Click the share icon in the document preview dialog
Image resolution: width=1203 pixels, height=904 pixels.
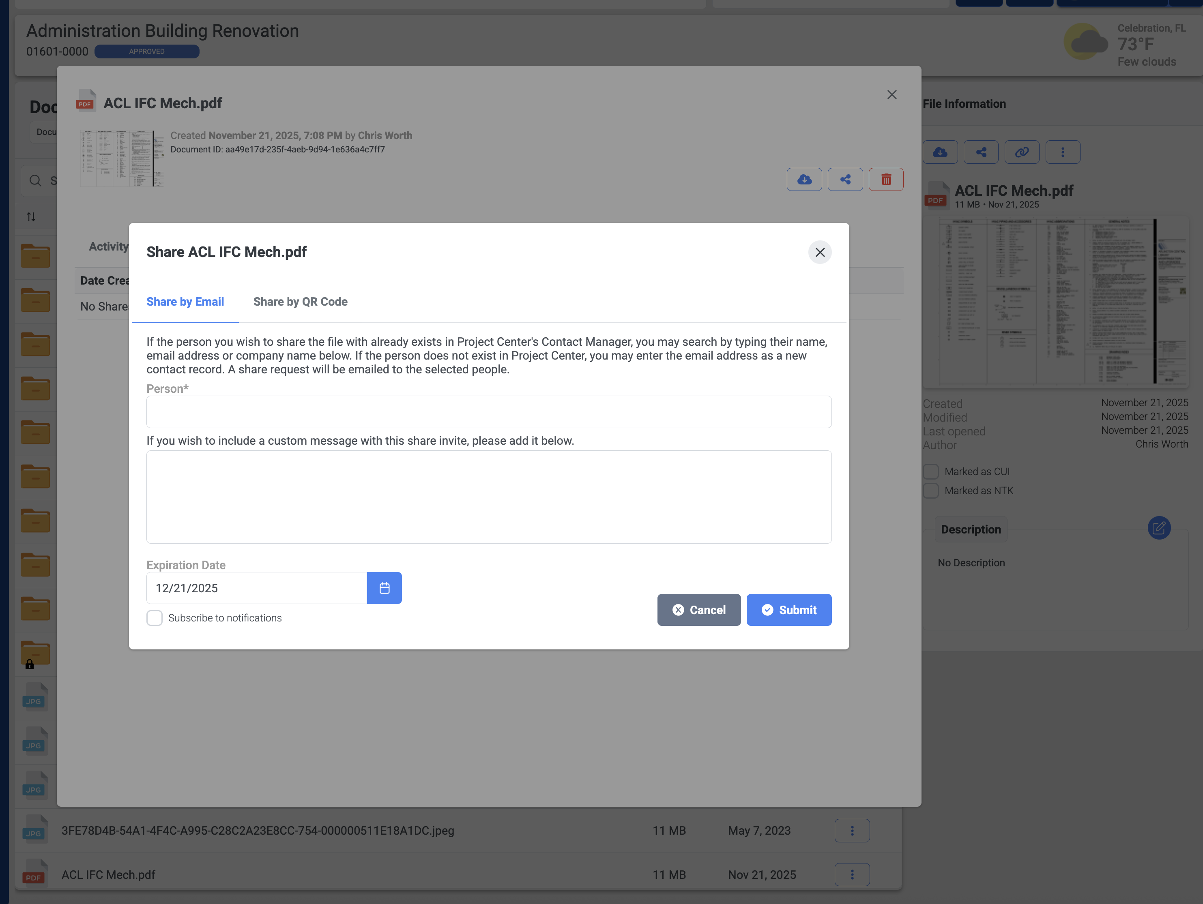[845, 180]
